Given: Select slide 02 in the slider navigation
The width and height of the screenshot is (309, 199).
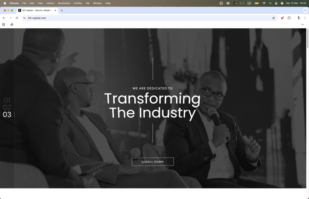Looking at the screenshot, I should (x=7, y=107).
